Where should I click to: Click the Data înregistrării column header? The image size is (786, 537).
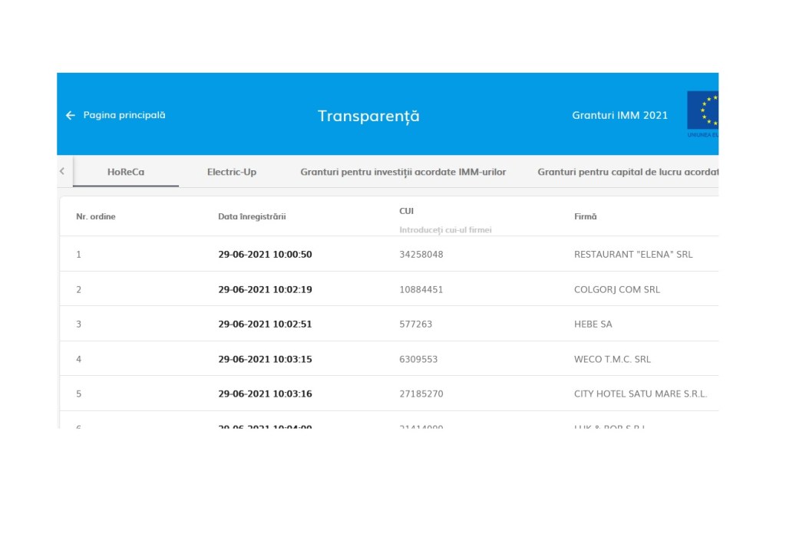point(252,216)
